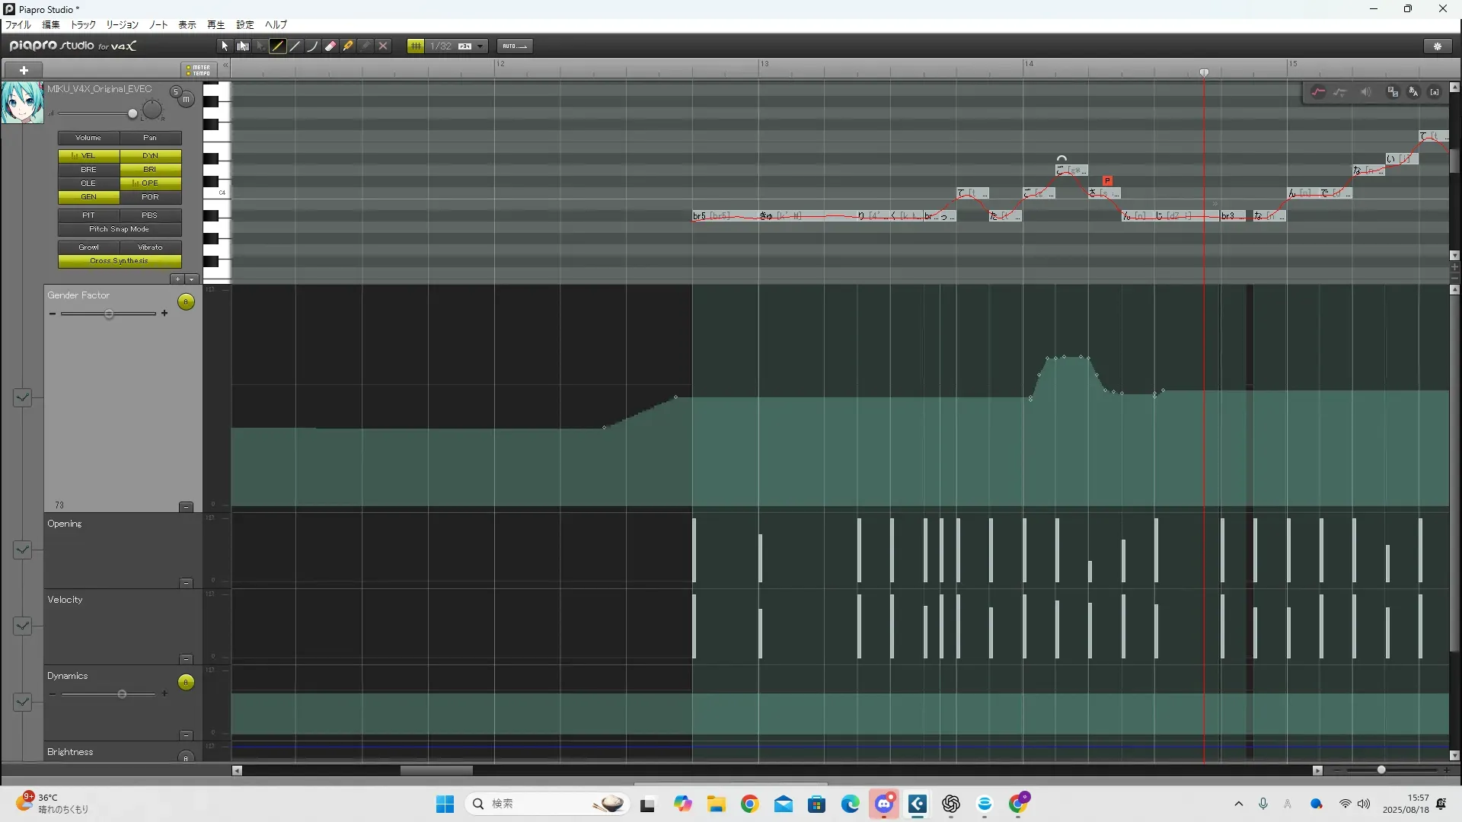Click the horizontal timeline scrollbar thumb
Image resolution: width=1462 pixels, height=822 pixels.
click(436, 770)
